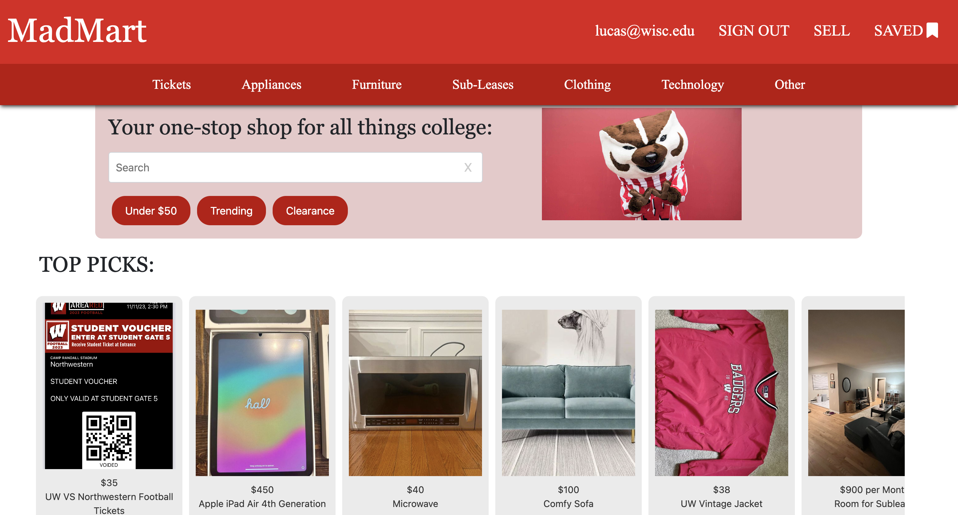
Task: Click the lucas@wisc.edu account link
Action: click(644, 31)
